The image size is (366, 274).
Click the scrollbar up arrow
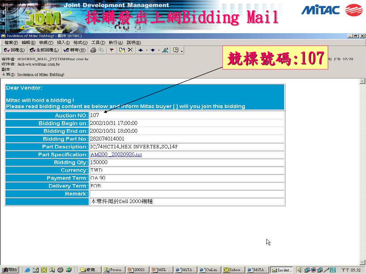[x=362, y=81]
